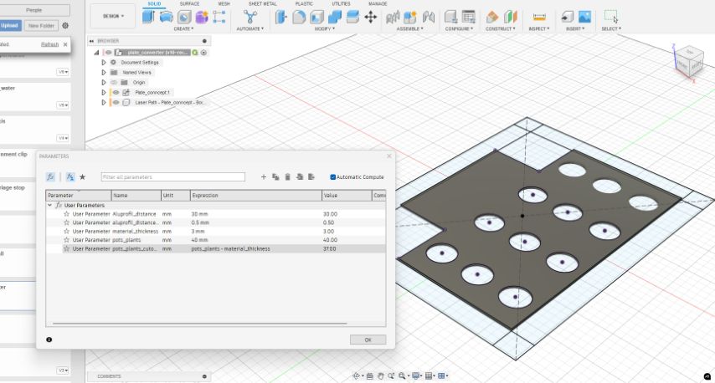Click the pots_plants - material_thickness expression cell
Image resolution: width=715 pixels, height=383 pixels.
pyautogui.click(x=256, y=248)
